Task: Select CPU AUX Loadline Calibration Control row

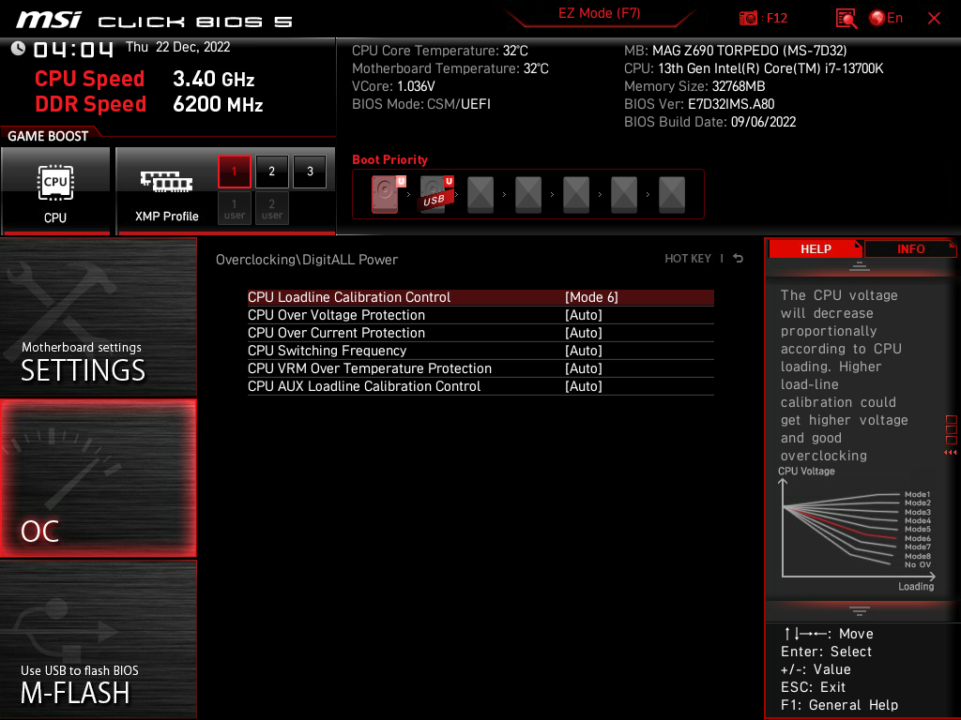Action: coord(480,386)
